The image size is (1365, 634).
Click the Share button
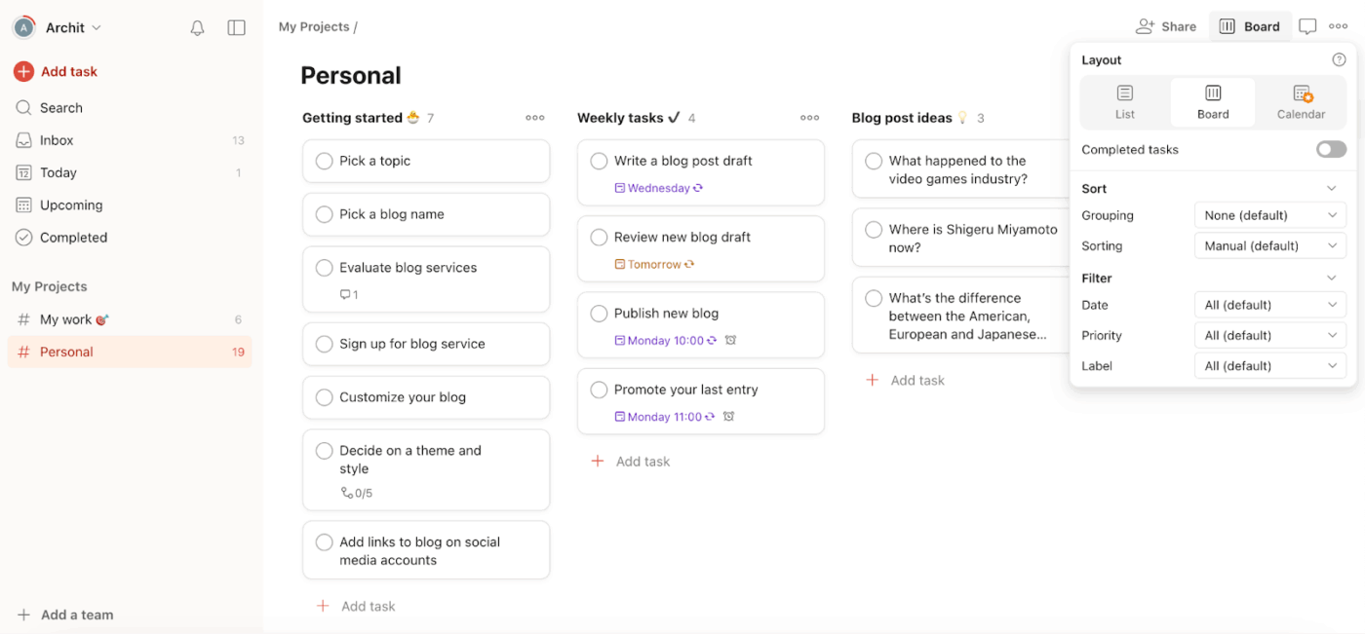point(1166,26)
